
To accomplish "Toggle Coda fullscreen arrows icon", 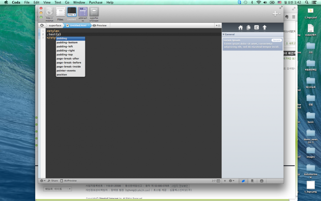I will pyautogui.click(x=281, y=7).
